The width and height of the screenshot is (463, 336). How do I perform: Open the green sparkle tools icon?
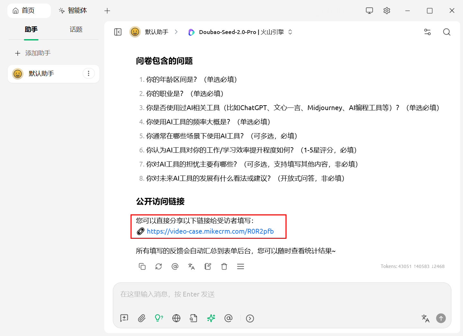pos(211,318)
